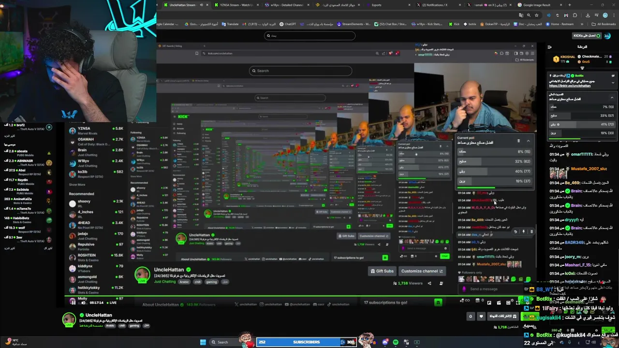Toggle the notification bell for UncleHattan
619x348 pixels.
471,316
